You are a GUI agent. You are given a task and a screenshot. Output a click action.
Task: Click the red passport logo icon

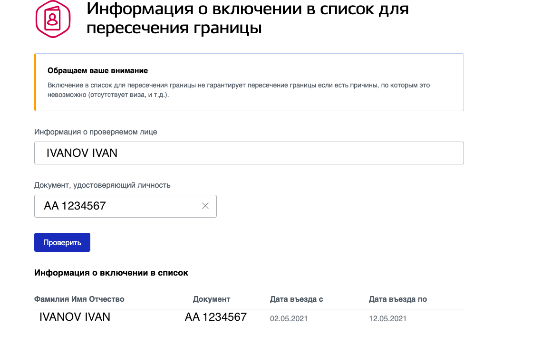coord(53,19)
